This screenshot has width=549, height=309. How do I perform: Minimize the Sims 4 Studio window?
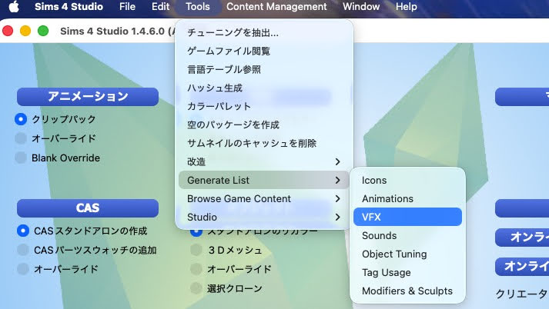coord(25,31)
